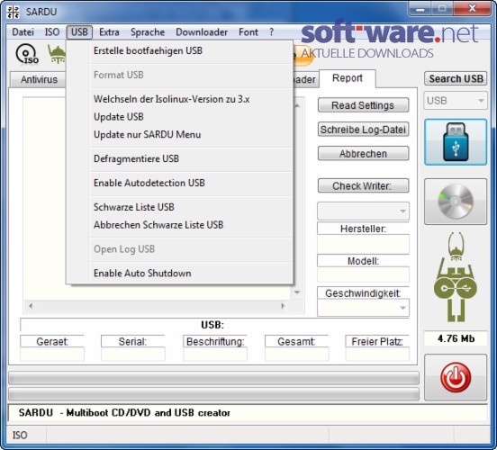Click the 4.76 Mb size label
Viewport: 497px width, 450px height.
pyautogui.click(x=456, y=338)
